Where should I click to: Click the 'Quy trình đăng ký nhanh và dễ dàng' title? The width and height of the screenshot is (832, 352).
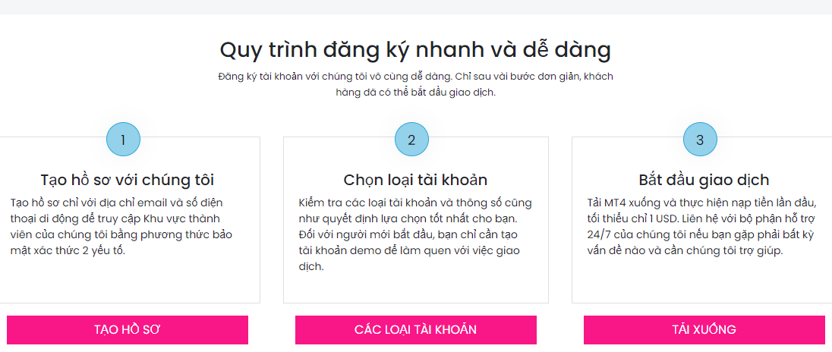415,50
